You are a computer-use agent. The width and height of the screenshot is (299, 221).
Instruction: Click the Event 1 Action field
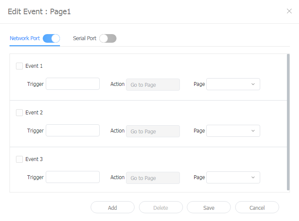(x=153, y=85)
